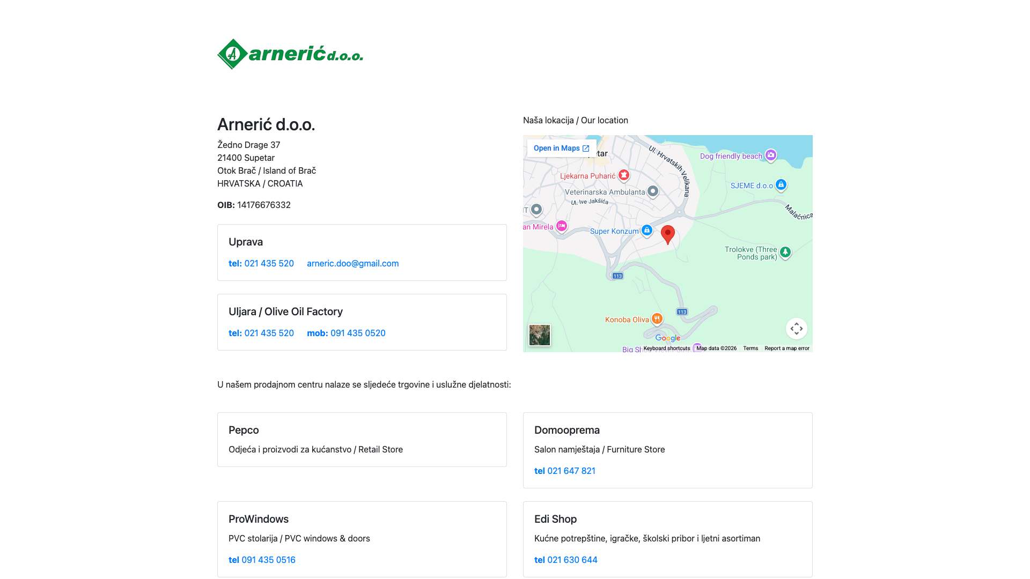Call ProWindows at 091 435 0516
This screenshot has width=1030, height=579.
point(262,560)
